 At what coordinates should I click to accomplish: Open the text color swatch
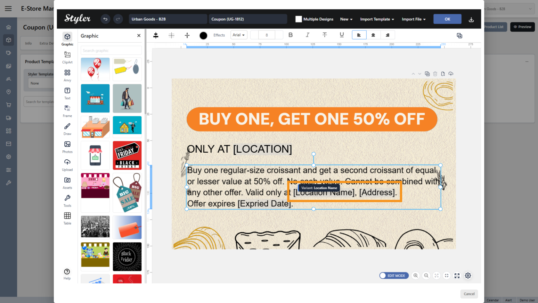tap(203, 35)
